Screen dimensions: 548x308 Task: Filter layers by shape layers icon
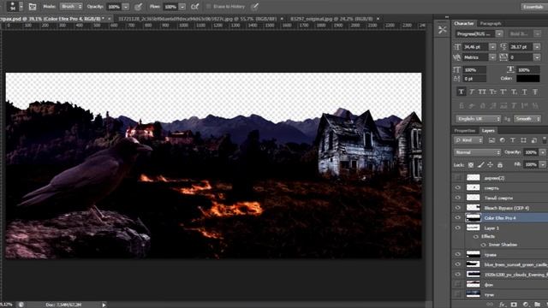point(523,140)
